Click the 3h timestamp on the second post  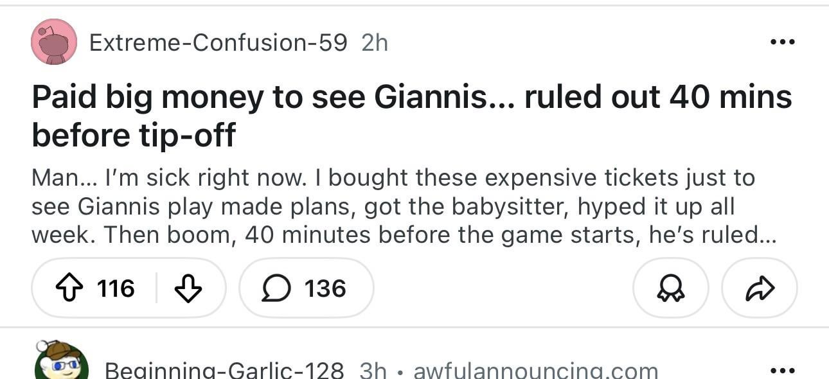(373, 371)
